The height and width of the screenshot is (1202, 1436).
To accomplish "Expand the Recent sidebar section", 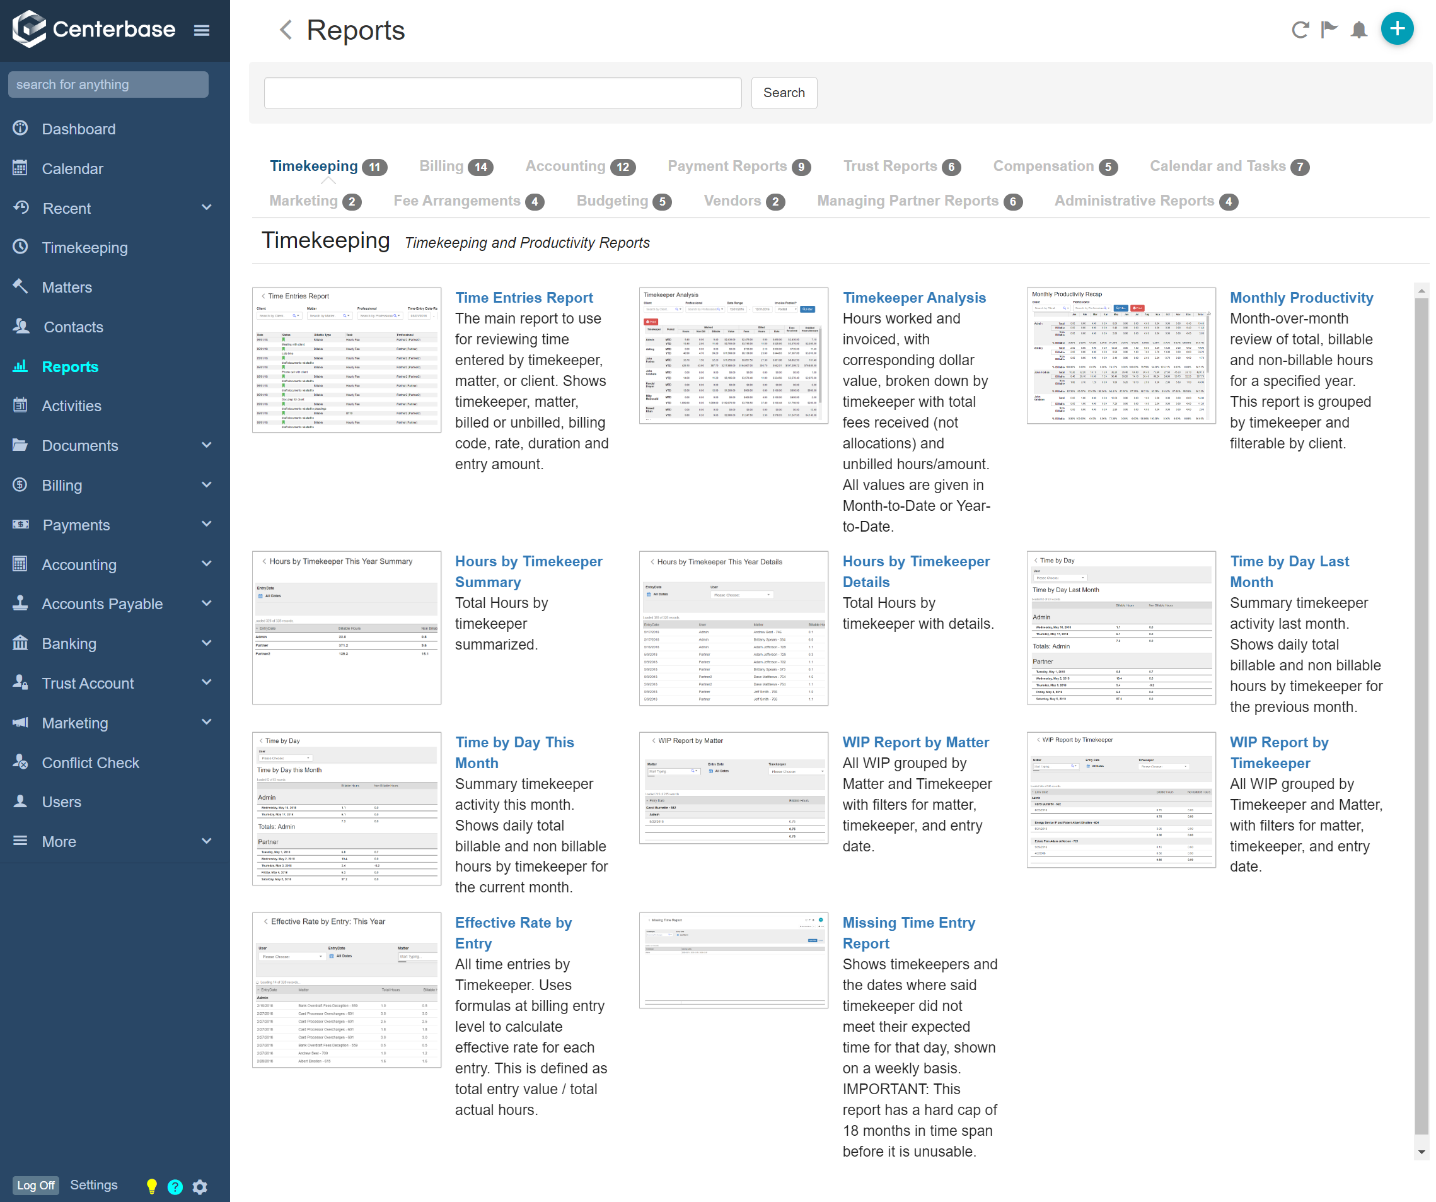I will [207, 208].
